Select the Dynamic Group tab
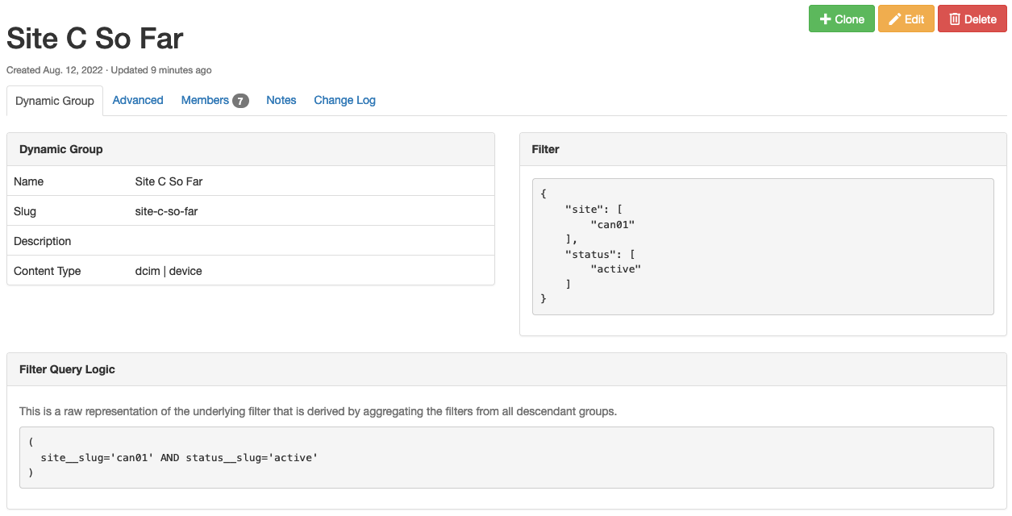 coord(55,101)
